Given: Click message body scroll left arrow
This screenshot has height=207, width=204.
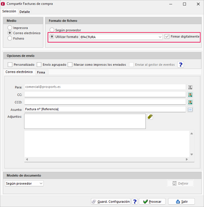Looking at the screenshot, I should (x=27, y=159).
